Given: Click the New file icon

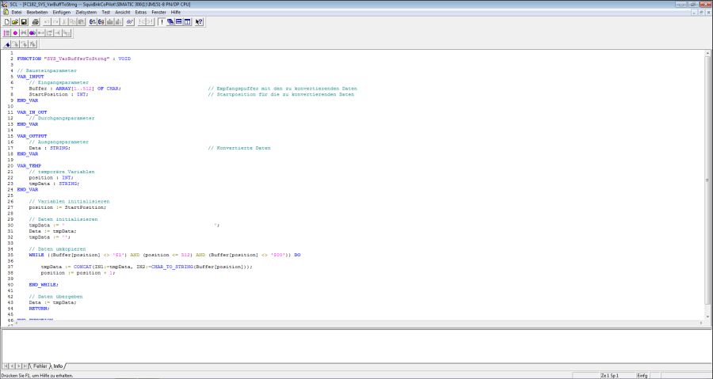Looking at the screenshot, I should pyautogui.click(x=6, y=22).
